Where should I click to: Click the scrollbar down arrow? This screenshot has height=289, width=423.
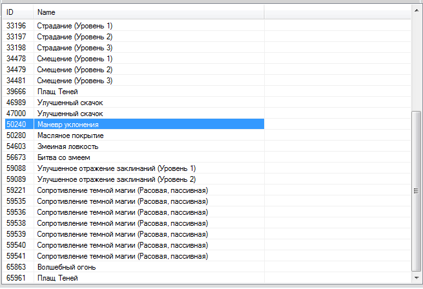[416, 278]
